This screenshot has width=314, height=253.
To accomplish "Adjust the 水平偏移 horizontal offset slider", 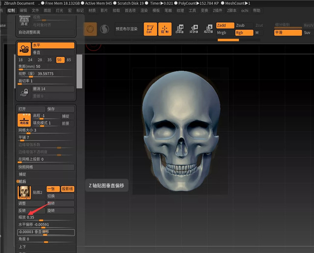I will point(46,225).
